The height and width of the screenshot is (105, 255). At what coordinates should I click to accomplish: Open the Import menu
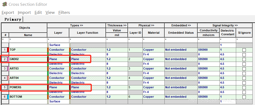pyautogui.click(x=24, y=13)
